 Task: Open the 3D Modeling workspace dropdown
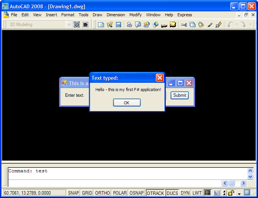[68, 25]
